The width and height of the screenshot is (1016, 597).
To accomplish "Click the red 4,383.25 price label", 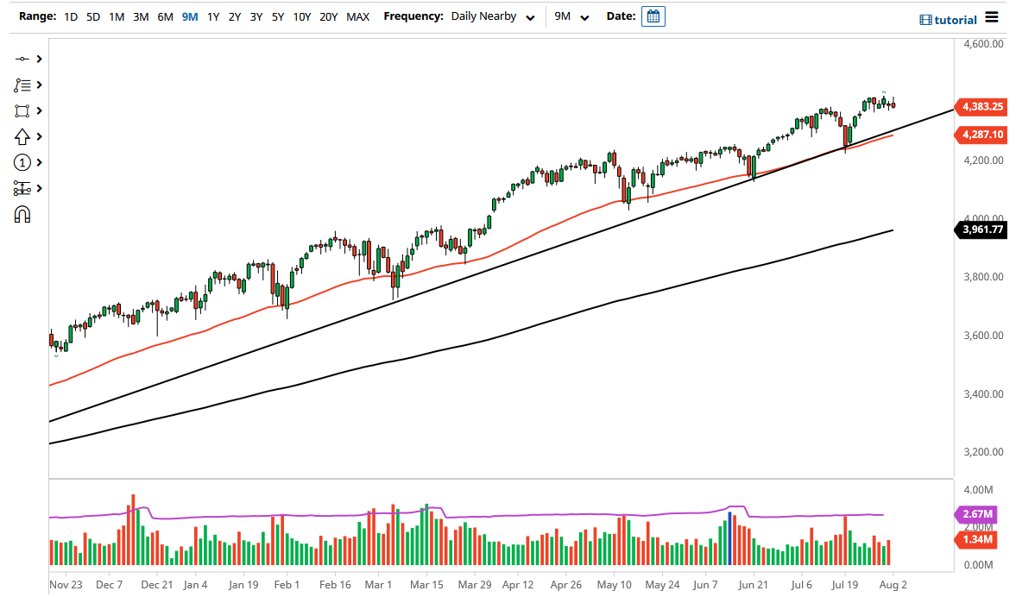I will (980, 107).
